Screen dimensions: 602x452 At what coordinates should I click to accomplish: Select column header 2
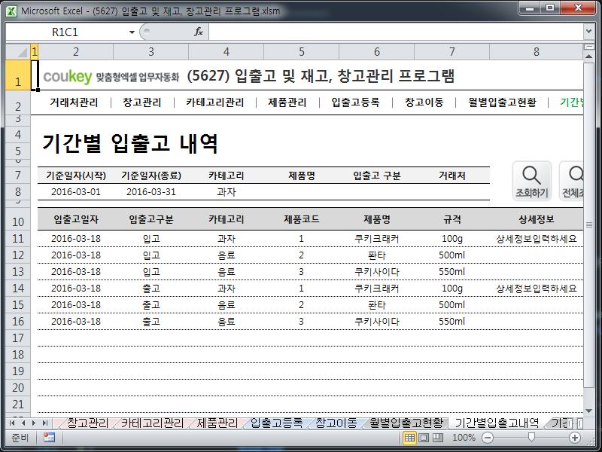pos(76,52)
